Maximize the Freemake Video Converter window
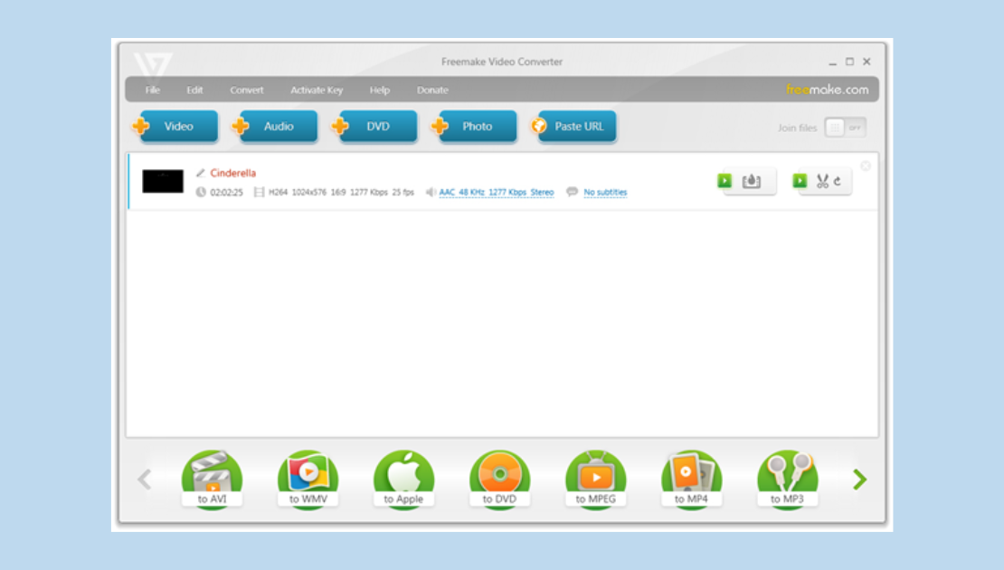Viewport: 1004px width, 570px height. pos(849,62)
